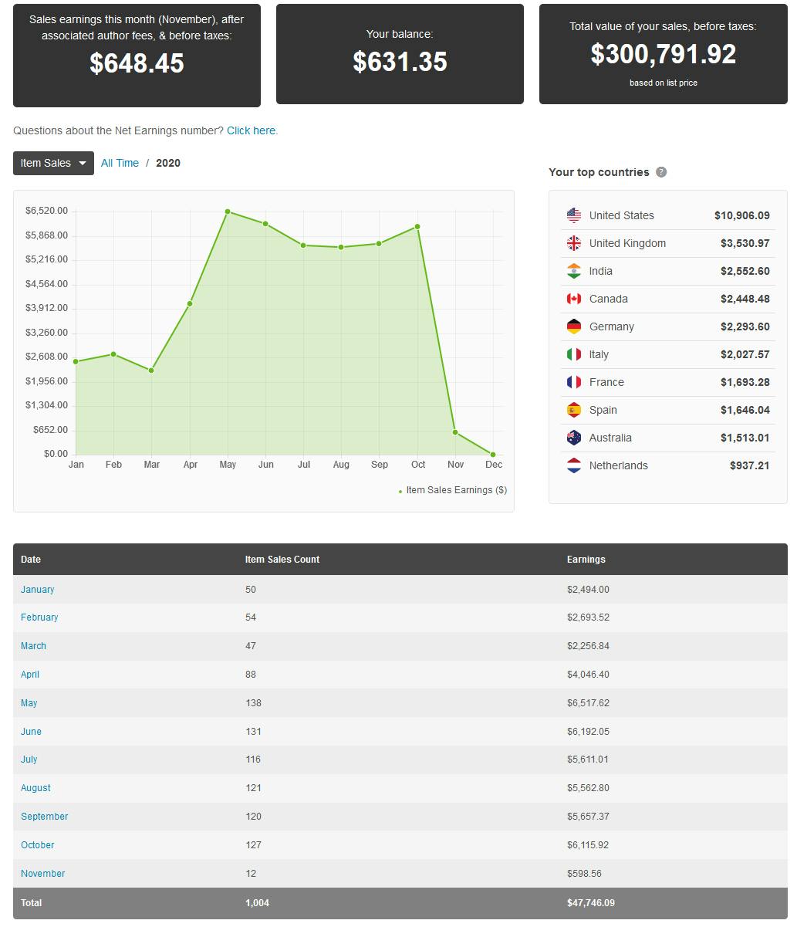The height and width of the screenshot is (927, 797).
Task: Click the Canada flag icon
Action: click(x=573, y=299)
